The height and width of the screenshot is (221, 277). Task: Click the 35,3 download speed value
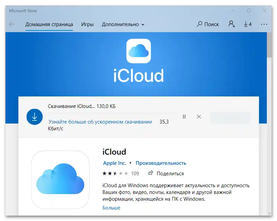pos(164,122)
